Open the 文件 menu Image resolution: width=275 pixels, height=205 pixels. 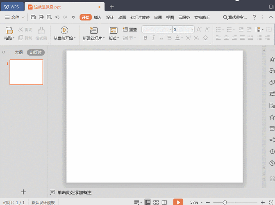[x=15, y=17]
